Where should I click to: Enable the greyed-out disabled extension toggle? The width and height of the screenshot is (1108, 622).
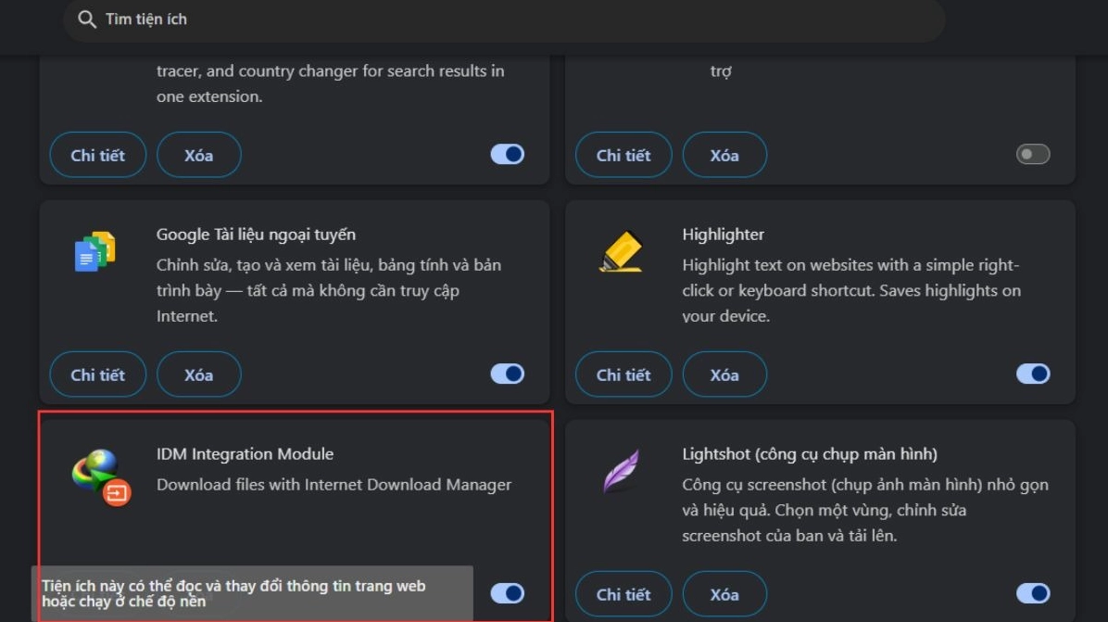pos(1033,155)
